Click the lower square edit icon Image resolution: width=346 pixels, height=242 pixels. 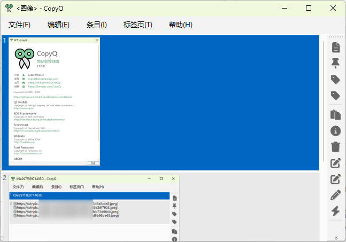pos(336,179)
